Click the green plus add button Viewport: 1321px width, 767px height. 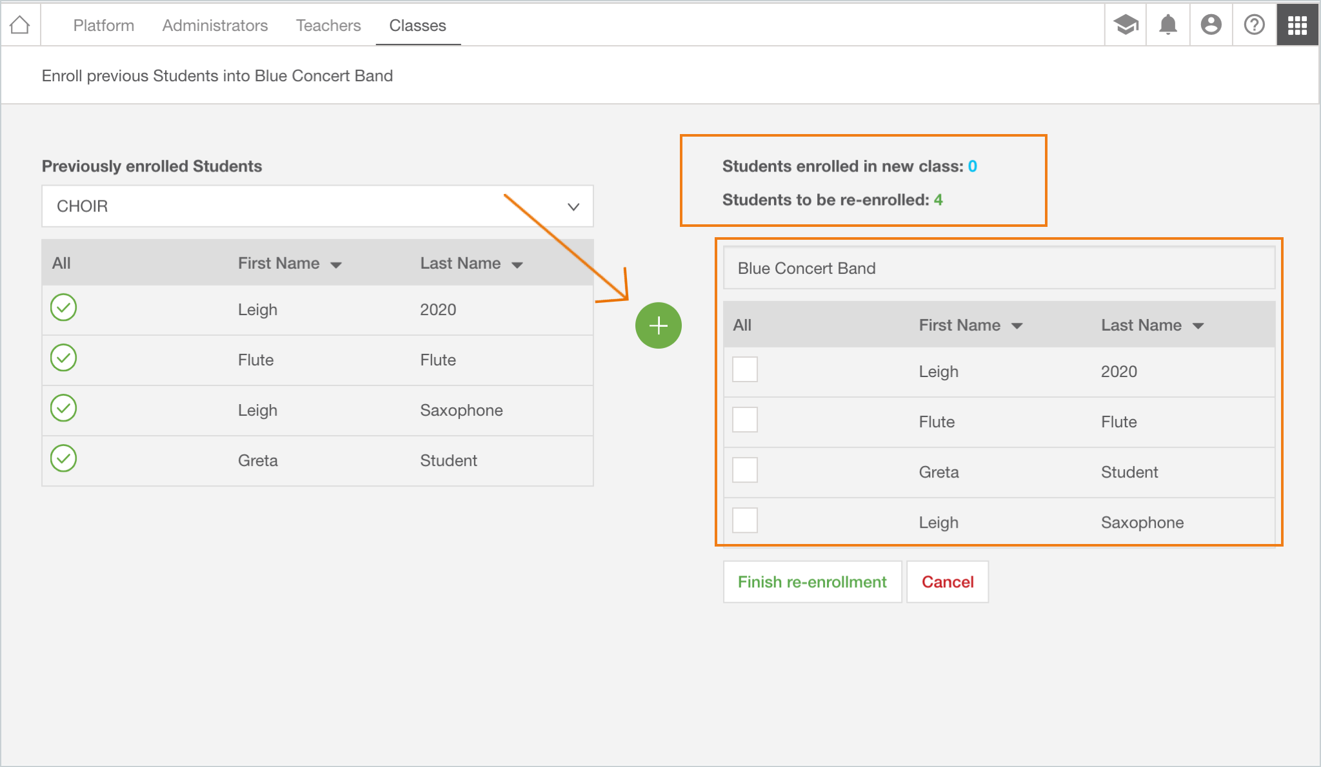(x=659, y=325)
